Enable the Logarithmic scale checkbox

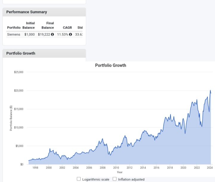pyautogui.click(x=79, y=179)
